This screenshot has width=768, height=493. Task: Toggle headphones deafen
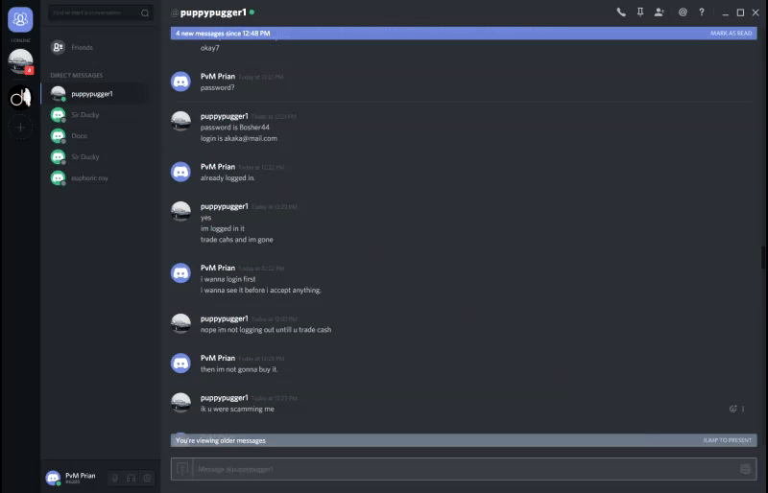click(x=131, y=478)
